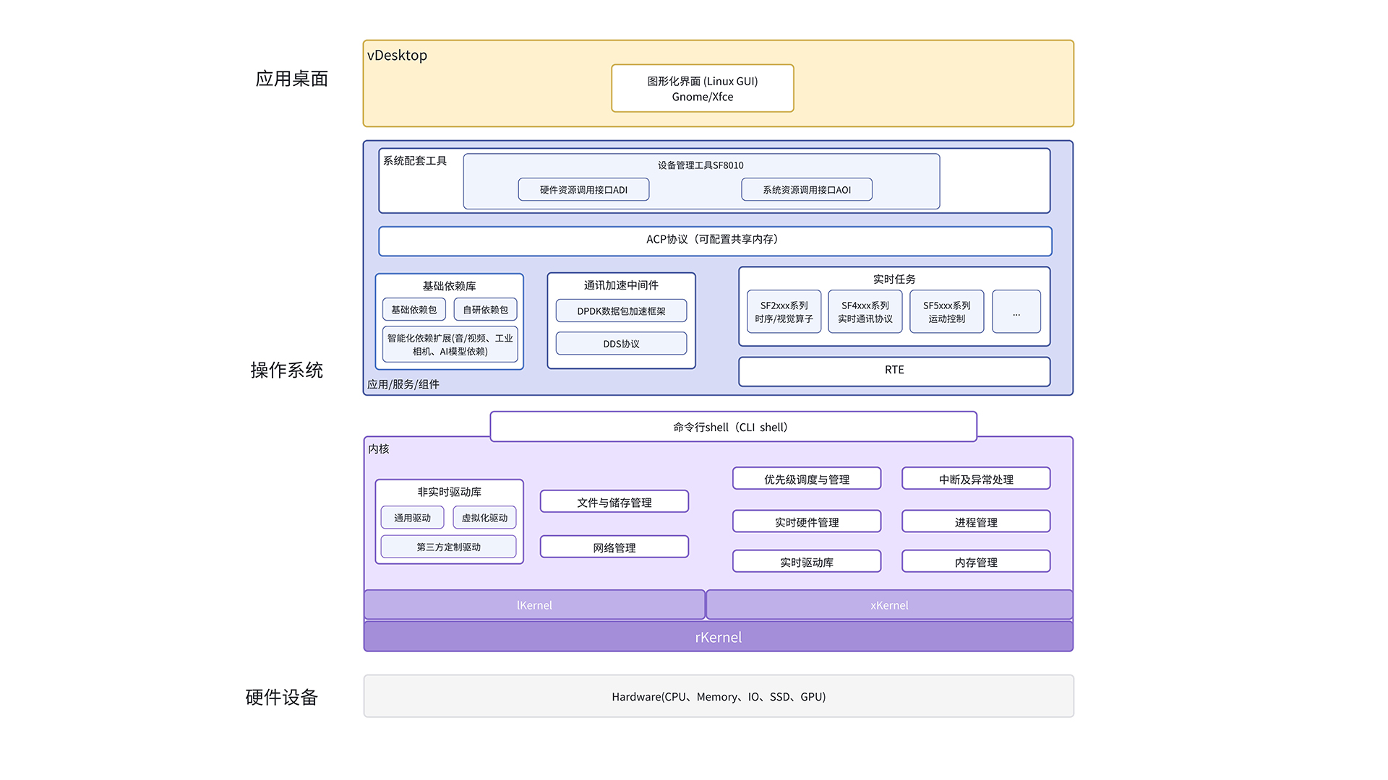
Task: Select the 虚拟化驱动 box
Action: [484, 518]
